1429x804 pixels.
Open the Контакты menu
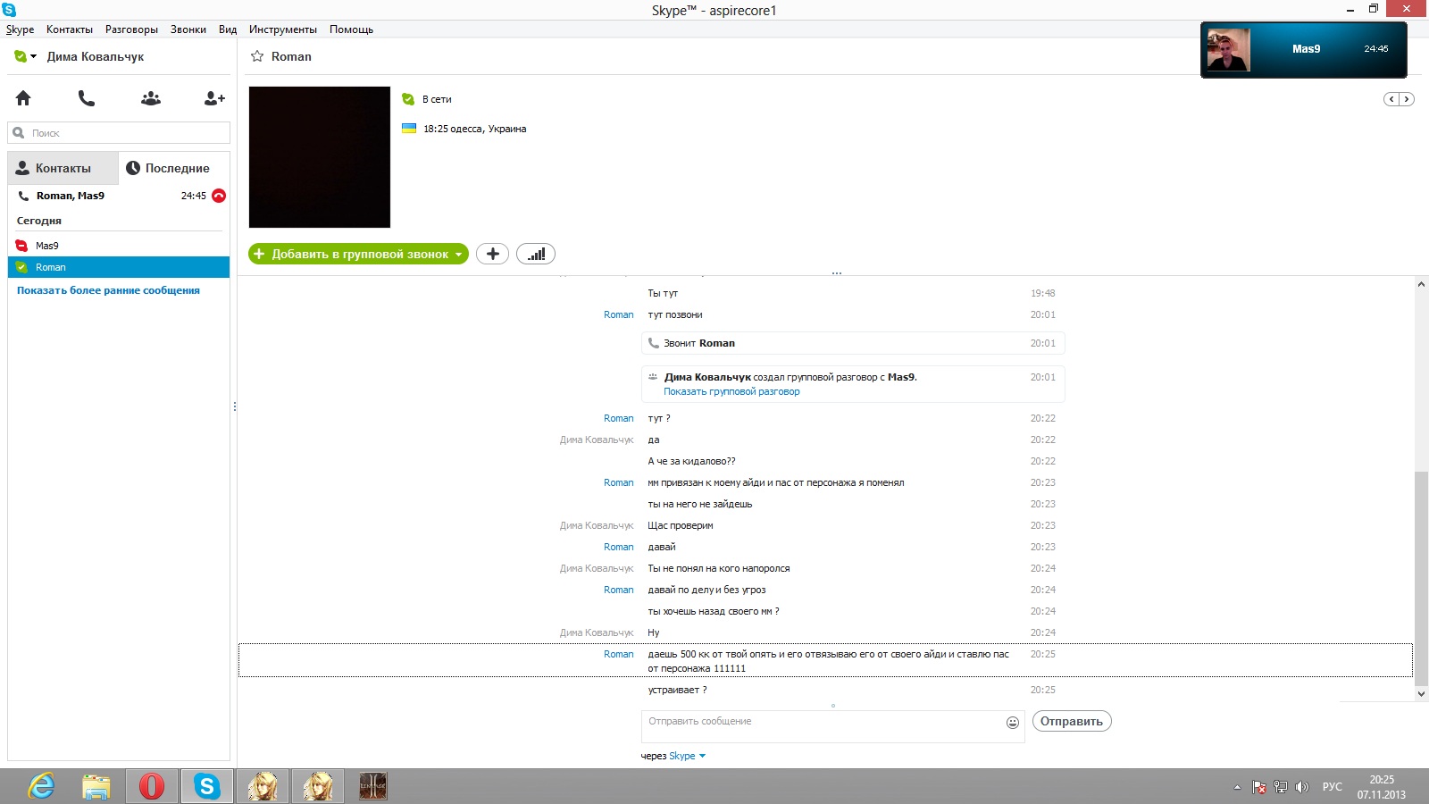click(70, 29)
